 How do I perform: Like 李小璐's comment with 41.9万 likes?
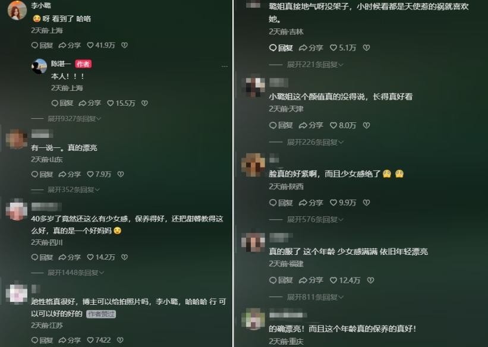tap(101, 45)
